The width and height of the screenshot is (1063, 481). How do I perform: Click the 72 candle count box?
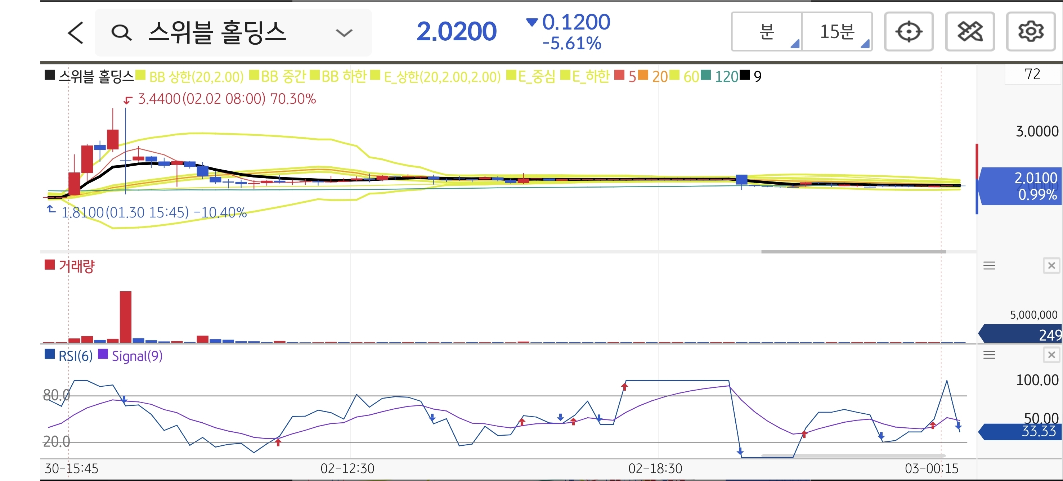[1032, 74]
